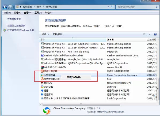The image size is (160, 116).
Task: Select Realtek High Definition Audio Driver icon
Action: [42, 55]
